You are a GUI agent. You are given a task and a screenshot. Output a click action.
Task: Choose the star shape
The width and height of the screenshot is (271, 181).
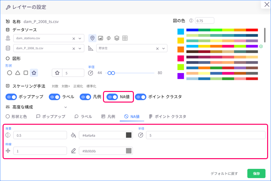34,73
